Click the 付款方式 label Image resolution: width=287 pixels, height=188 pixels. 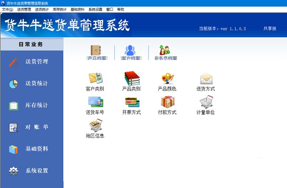click(x=167, y=112)
